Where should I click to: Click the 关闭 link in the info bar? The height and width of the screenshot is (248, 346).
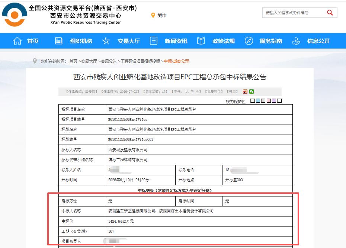click(233, 92)
